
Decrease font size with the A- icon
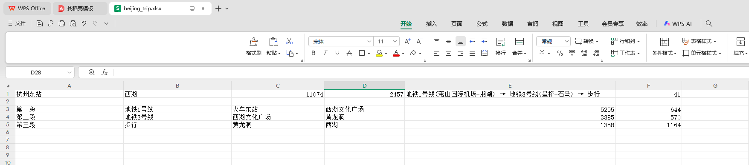tap(419, 41)
